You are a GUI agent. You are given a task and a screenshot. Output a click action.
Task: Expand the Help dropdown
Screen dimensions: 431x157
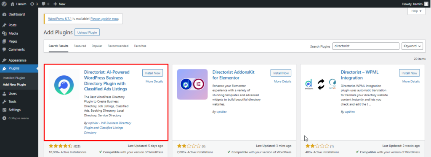[416, 11]
